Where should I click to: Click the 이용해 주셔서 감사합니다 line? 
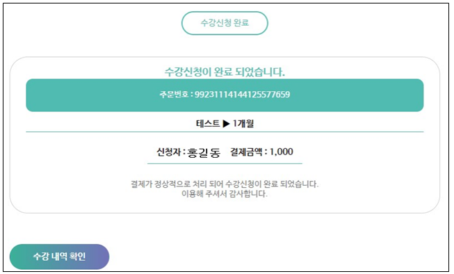[225, 194]
